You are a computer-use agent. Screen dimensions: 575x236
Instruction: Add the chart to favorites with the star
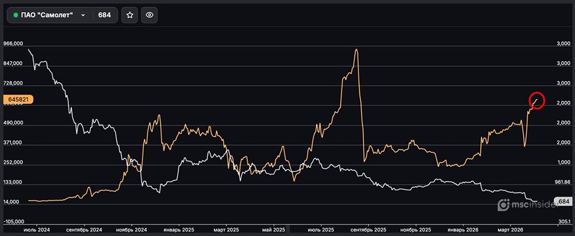click(x=130, y=15)
